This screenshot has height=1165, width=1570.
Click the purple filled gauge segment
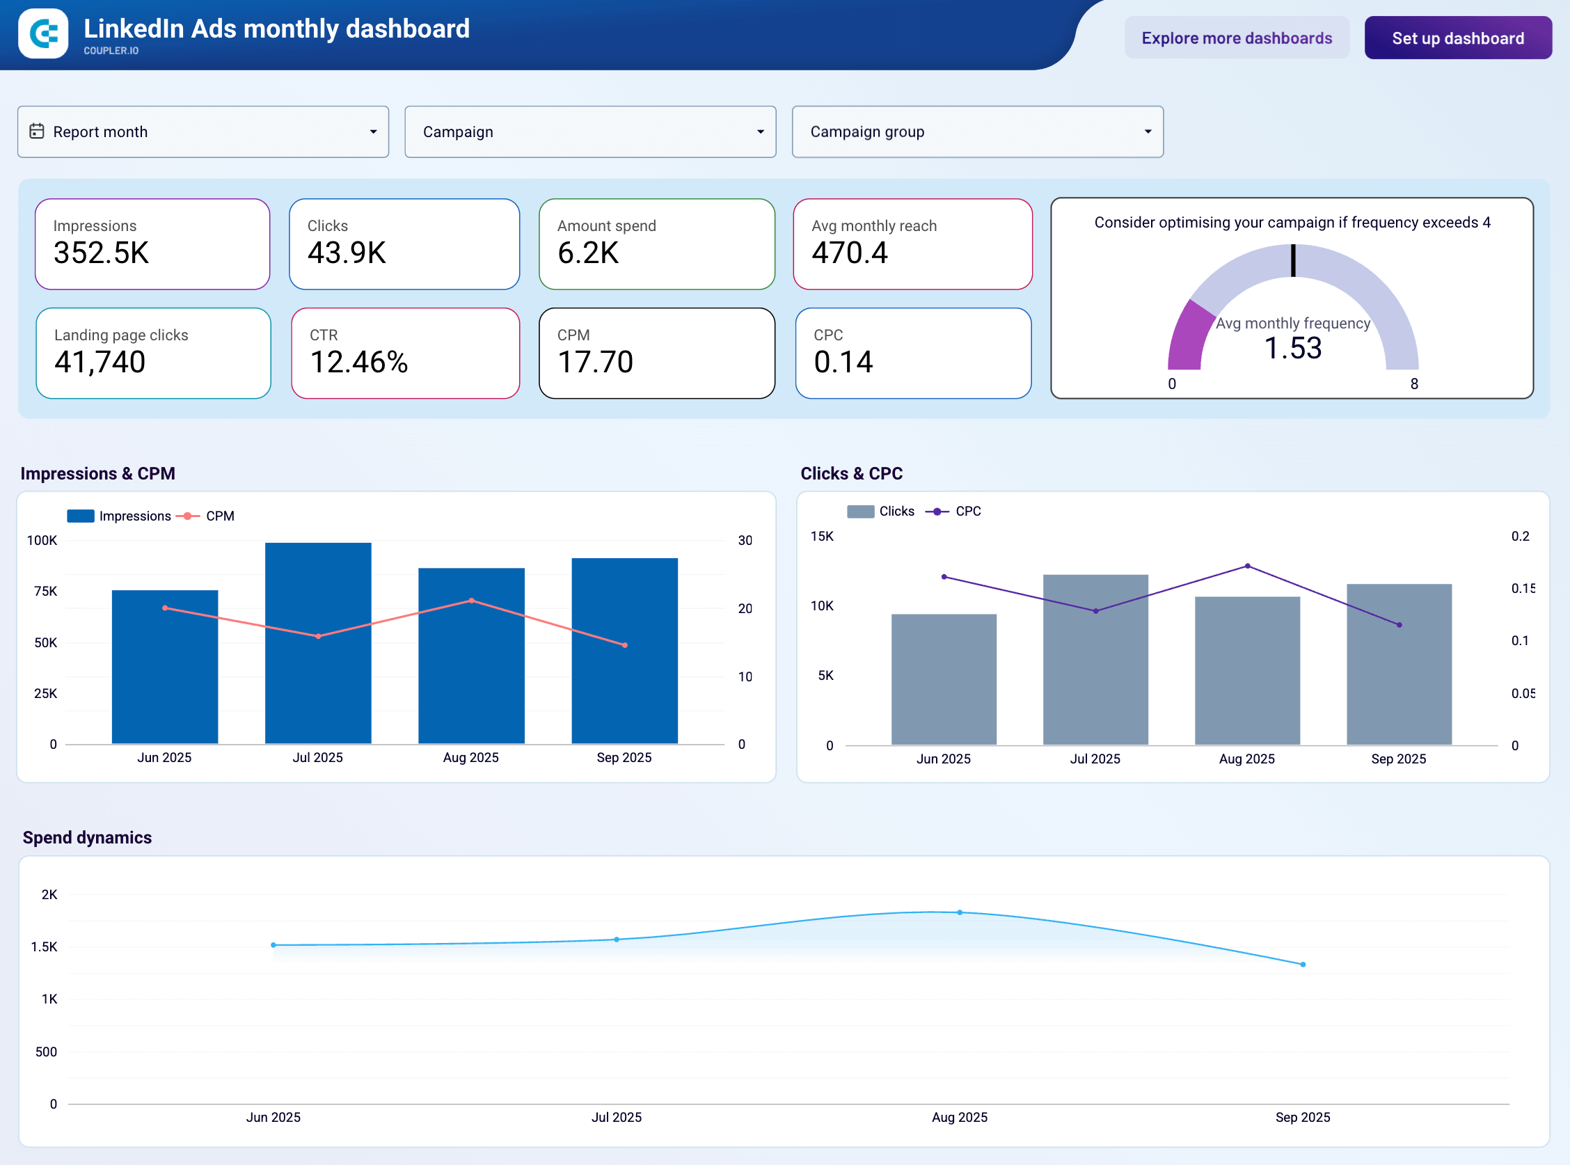[x=1187, y=338]
